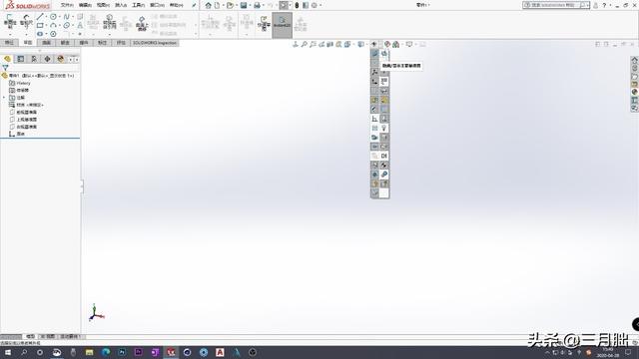The width and height of the screenshot is (639, 359).
Task: Open the 编辑 (Edit) menu
Action: [85, 5]
